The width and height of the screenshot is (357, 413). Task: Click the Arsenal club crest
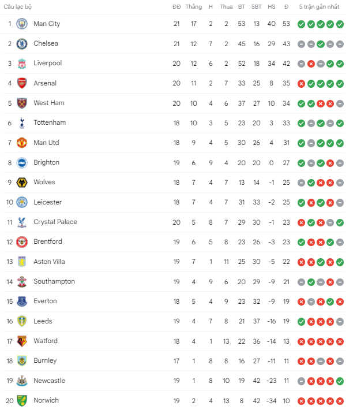tap(22, 83)
